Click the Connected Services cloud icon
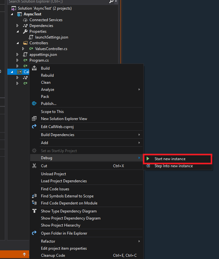This screenshot has height=259, width=219. (25, 20)
